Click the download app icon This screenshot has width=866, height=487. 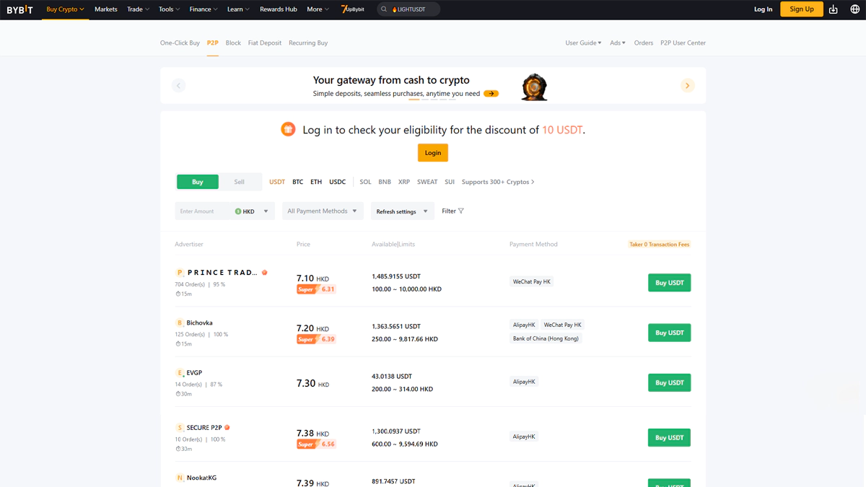(834, 9)
